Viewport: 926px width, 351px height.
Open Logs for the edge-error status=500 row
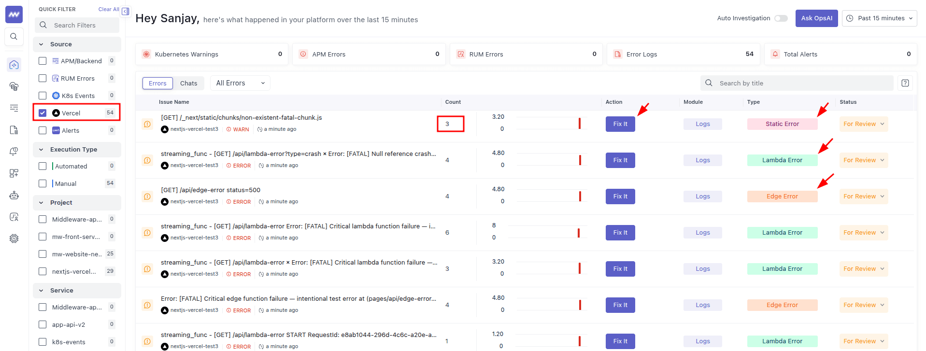[702, 197]
